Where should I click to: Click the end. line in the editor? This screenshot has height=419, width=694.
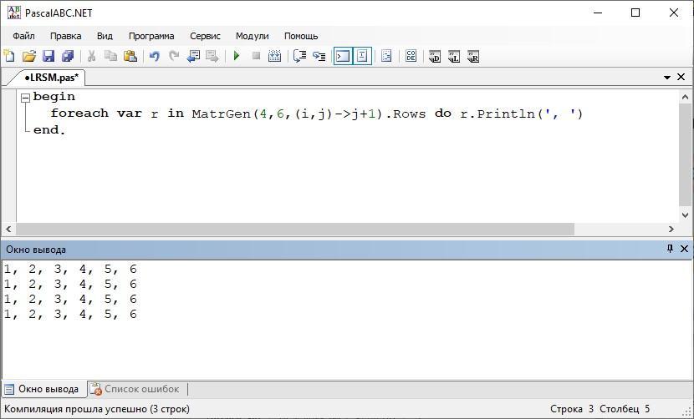click(x=49, y=130)
